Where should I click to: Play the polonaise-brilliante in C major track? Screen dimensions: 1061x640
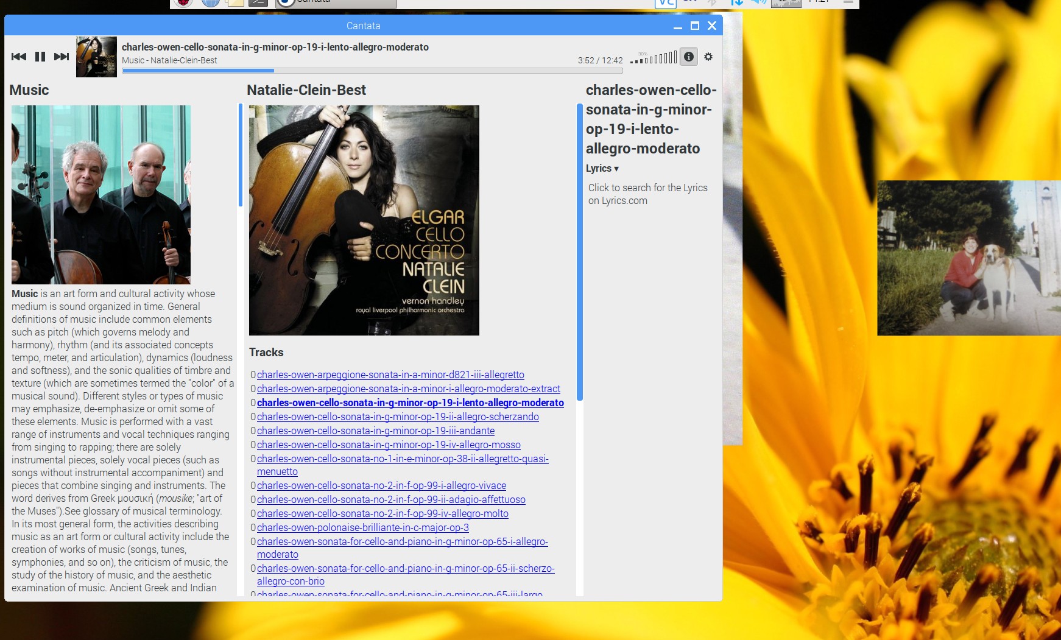[362, 528]
